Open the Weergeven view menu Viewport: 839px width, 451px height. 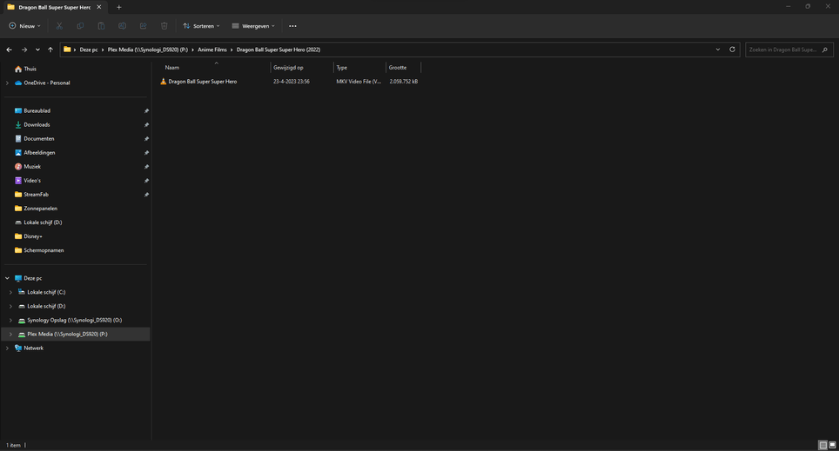(253, 26)
